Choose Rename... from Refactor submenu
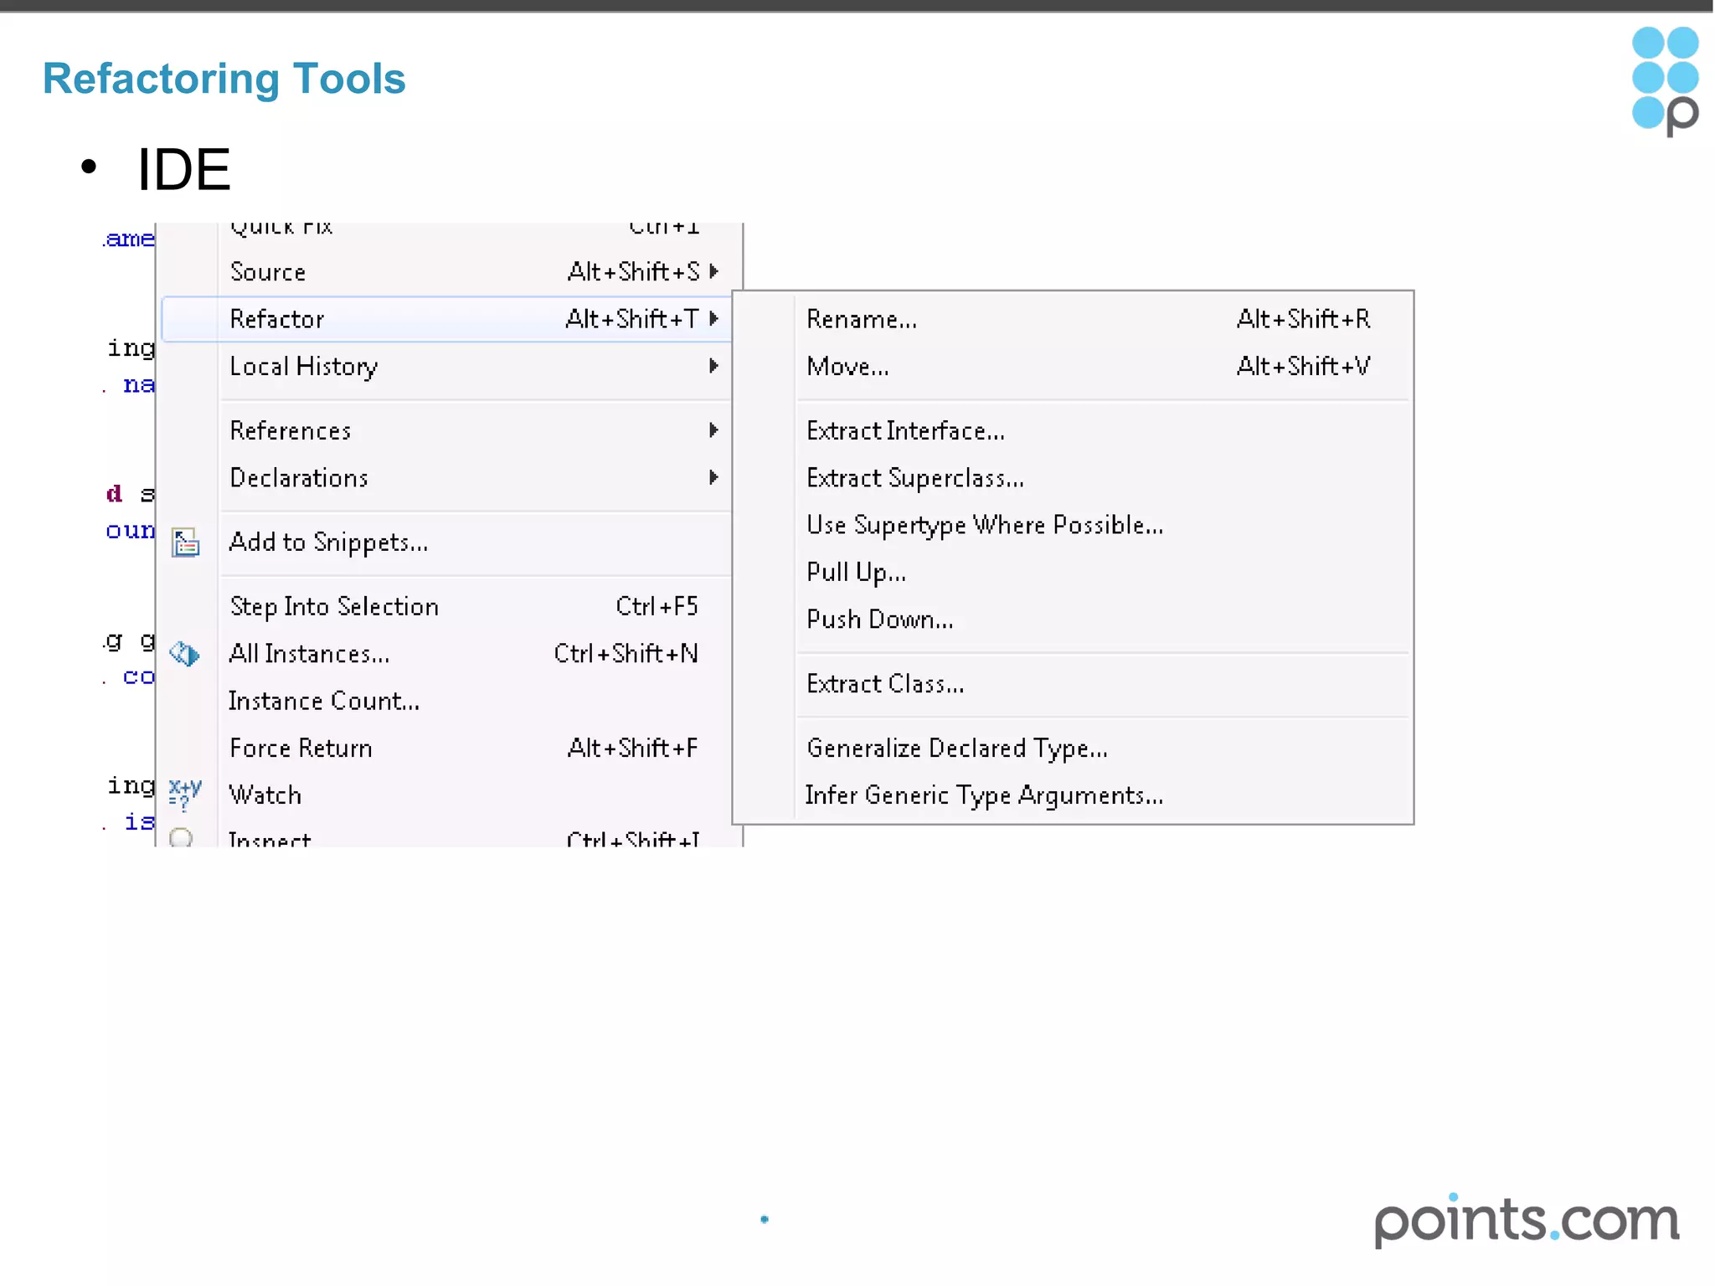Viewport: 1715px width, 1286px height. 862,319
